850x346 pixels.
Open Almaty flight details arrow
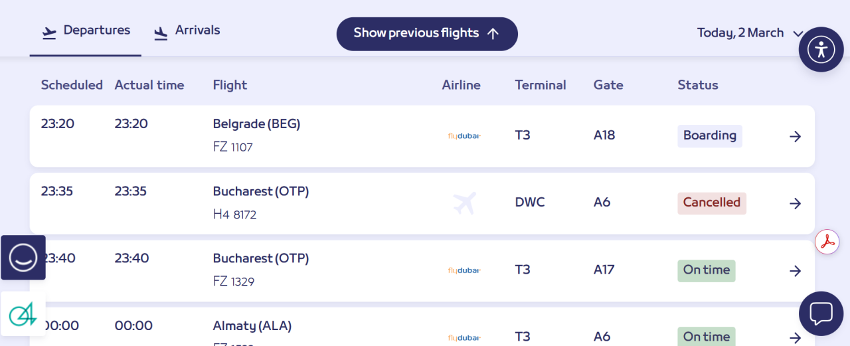point(795,337)
